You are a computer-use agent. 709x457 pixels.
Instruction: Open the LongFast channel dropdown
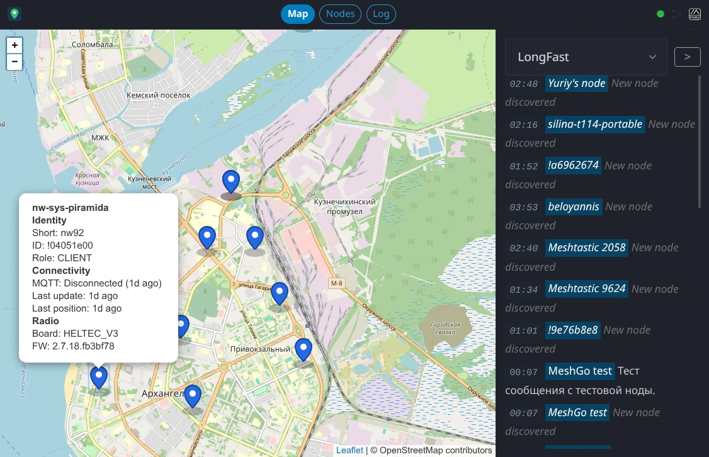pos(586,57)
